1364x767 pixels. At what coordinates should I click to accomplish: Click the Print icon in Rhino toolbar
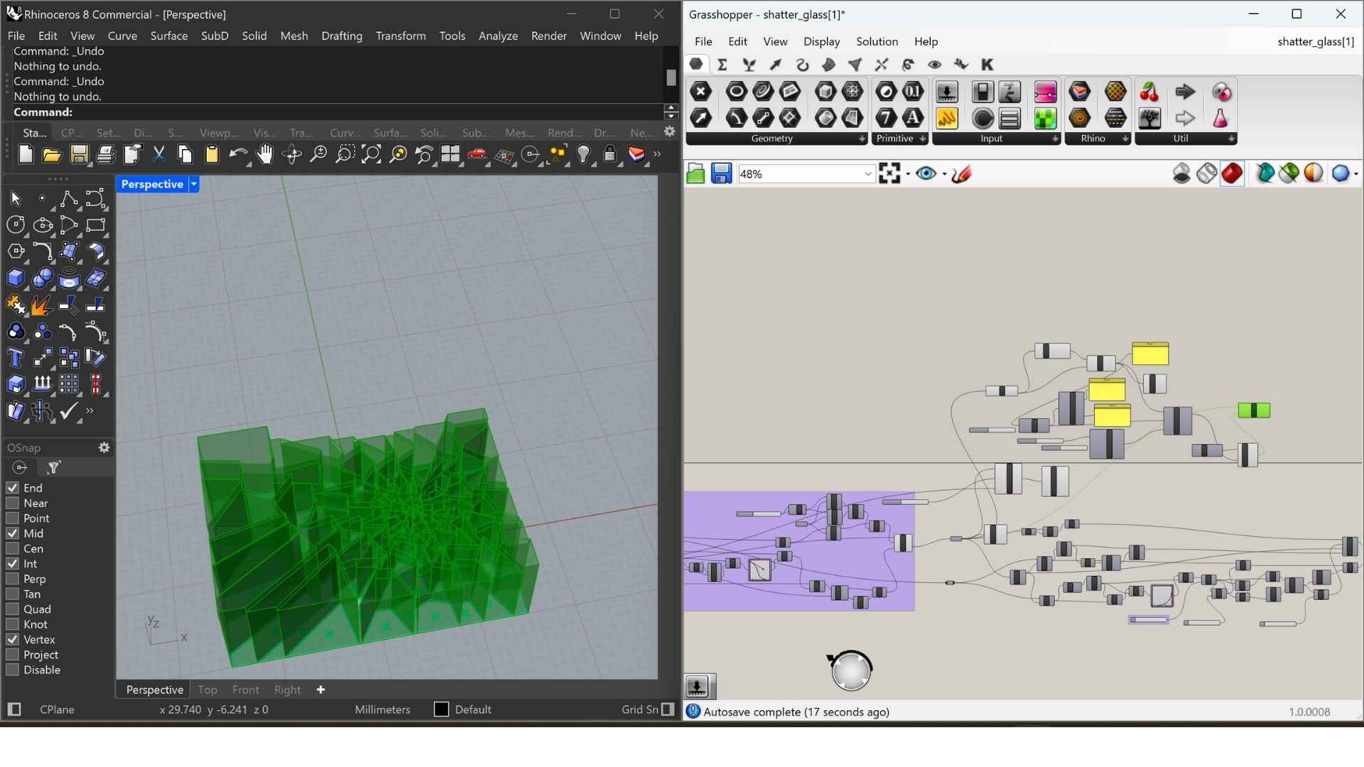(106, 155)
